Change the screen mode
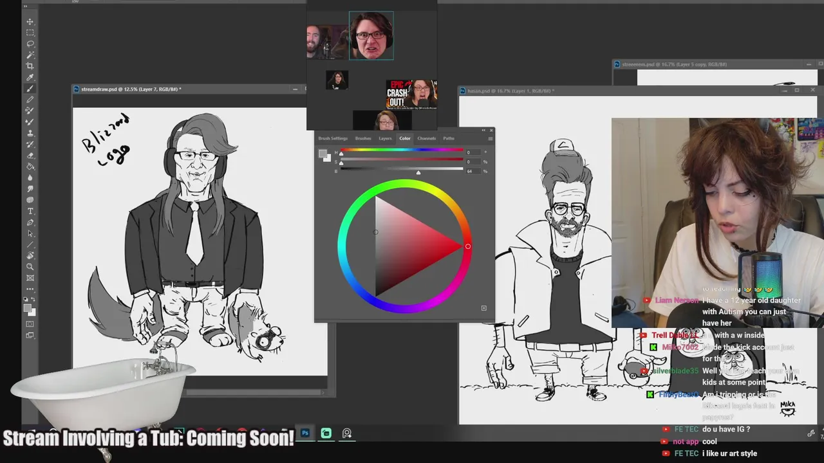 coord(30,335)
